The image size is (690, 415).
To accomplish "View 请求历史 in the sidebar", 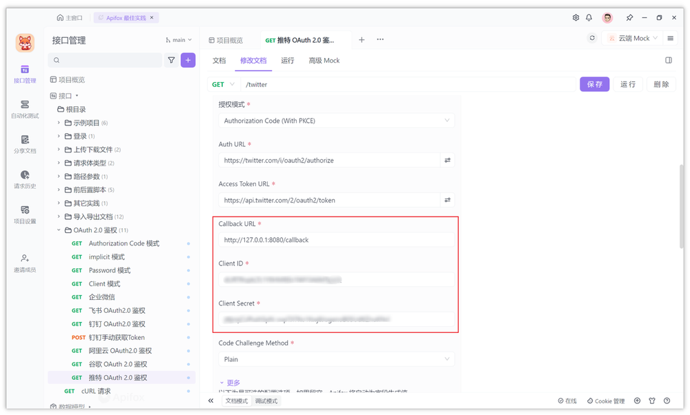I will point(26,181).
